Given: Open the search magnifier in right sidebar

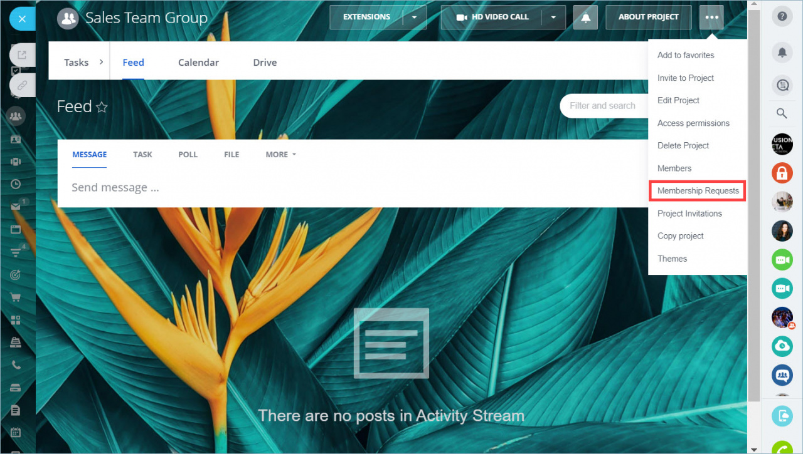Looking at the screenshot, I should [782, 113].
